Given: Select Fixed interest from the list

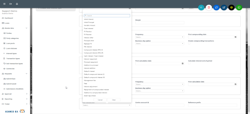Looking at the screenshot, I should (x=89, y=28).
